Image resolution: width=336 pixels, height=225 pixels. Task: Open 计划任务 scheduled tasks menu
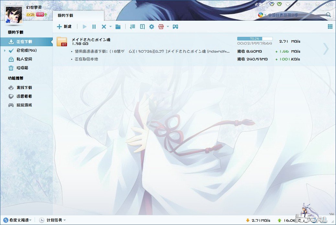tap(52, 220)
